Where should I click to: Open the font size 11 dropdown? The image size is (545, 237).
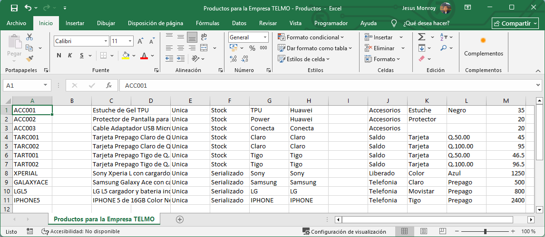pos(131,41)
